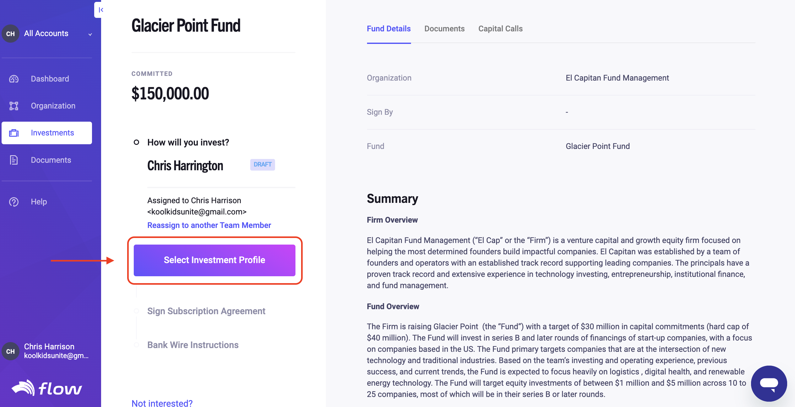Click the flow logo
795x407 pixels.
(x=47, y=388)
